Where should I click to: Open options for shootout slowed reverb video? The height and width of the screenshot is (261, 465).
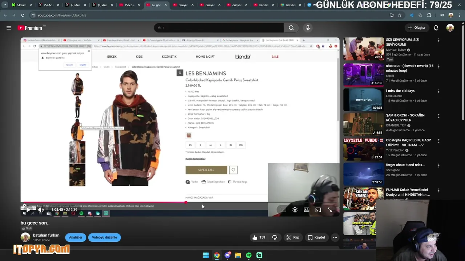click(439, 67)
